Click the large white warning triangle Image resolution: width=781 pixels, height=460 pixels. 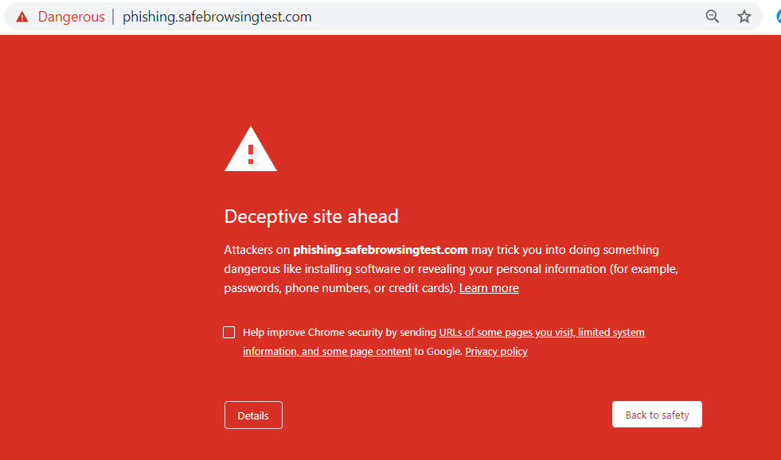point(250,150)
